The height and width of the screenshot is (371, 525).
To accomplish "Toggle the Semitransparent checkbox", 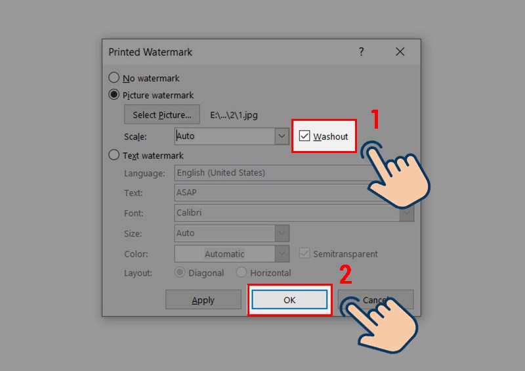I will click(x=304, y=253).
